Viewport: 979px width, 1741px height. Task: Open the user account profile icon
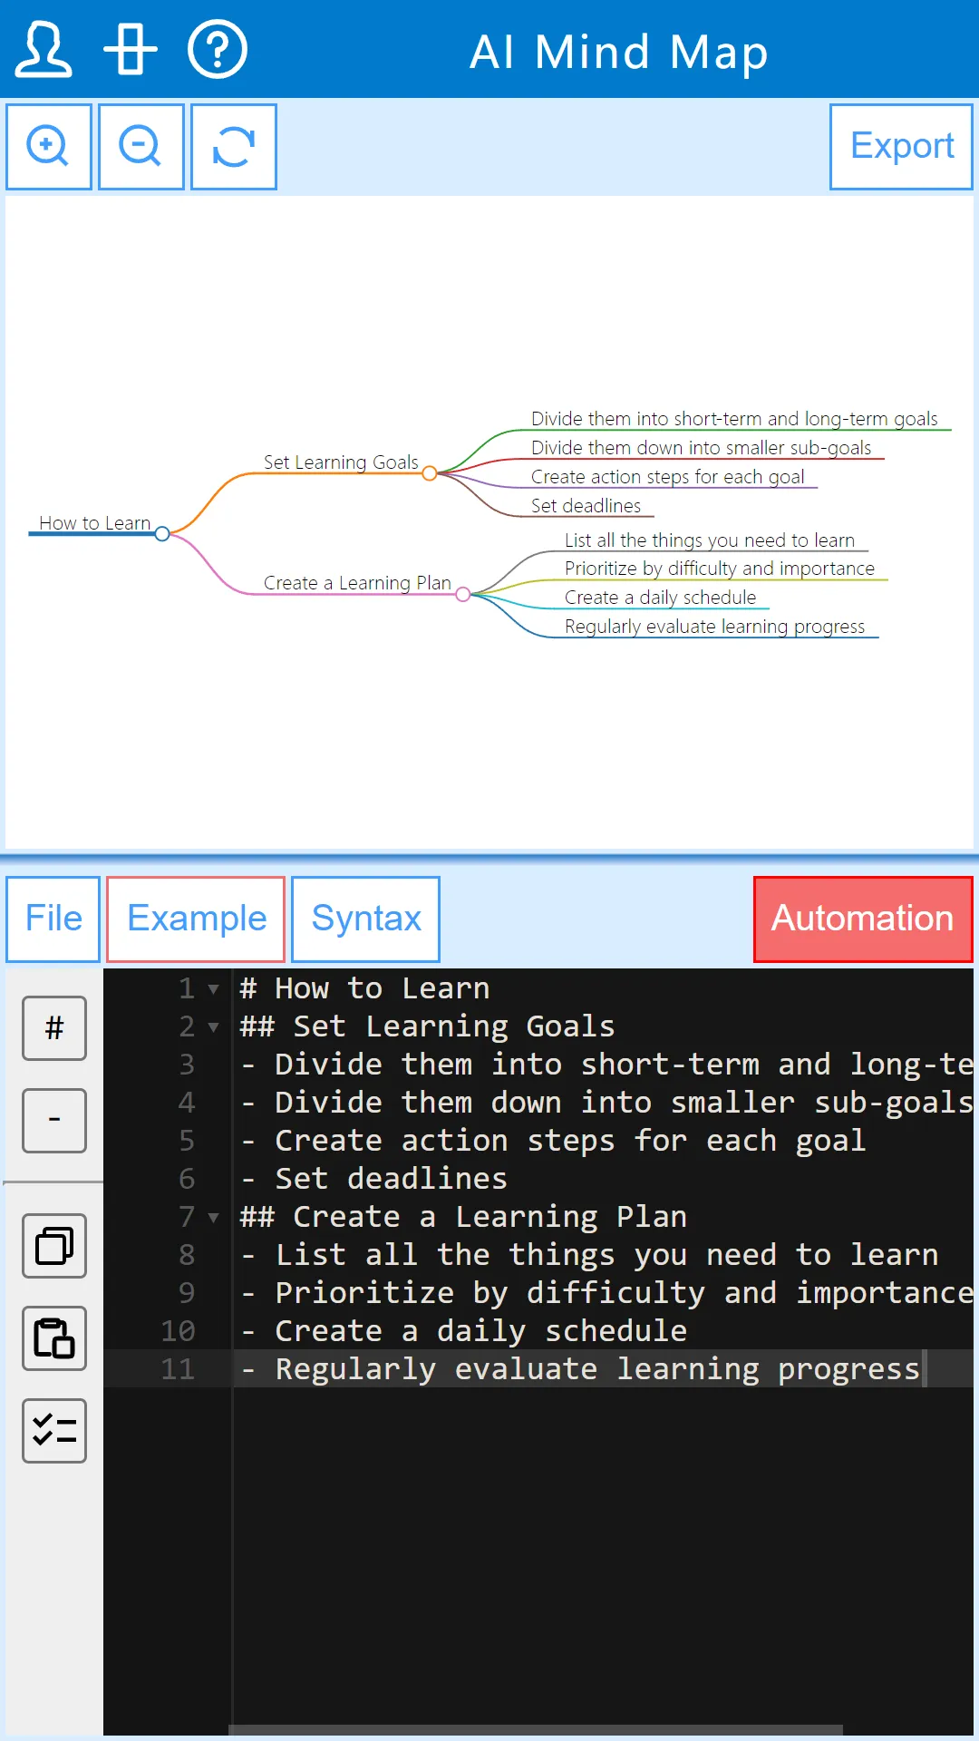coord(43,50)
